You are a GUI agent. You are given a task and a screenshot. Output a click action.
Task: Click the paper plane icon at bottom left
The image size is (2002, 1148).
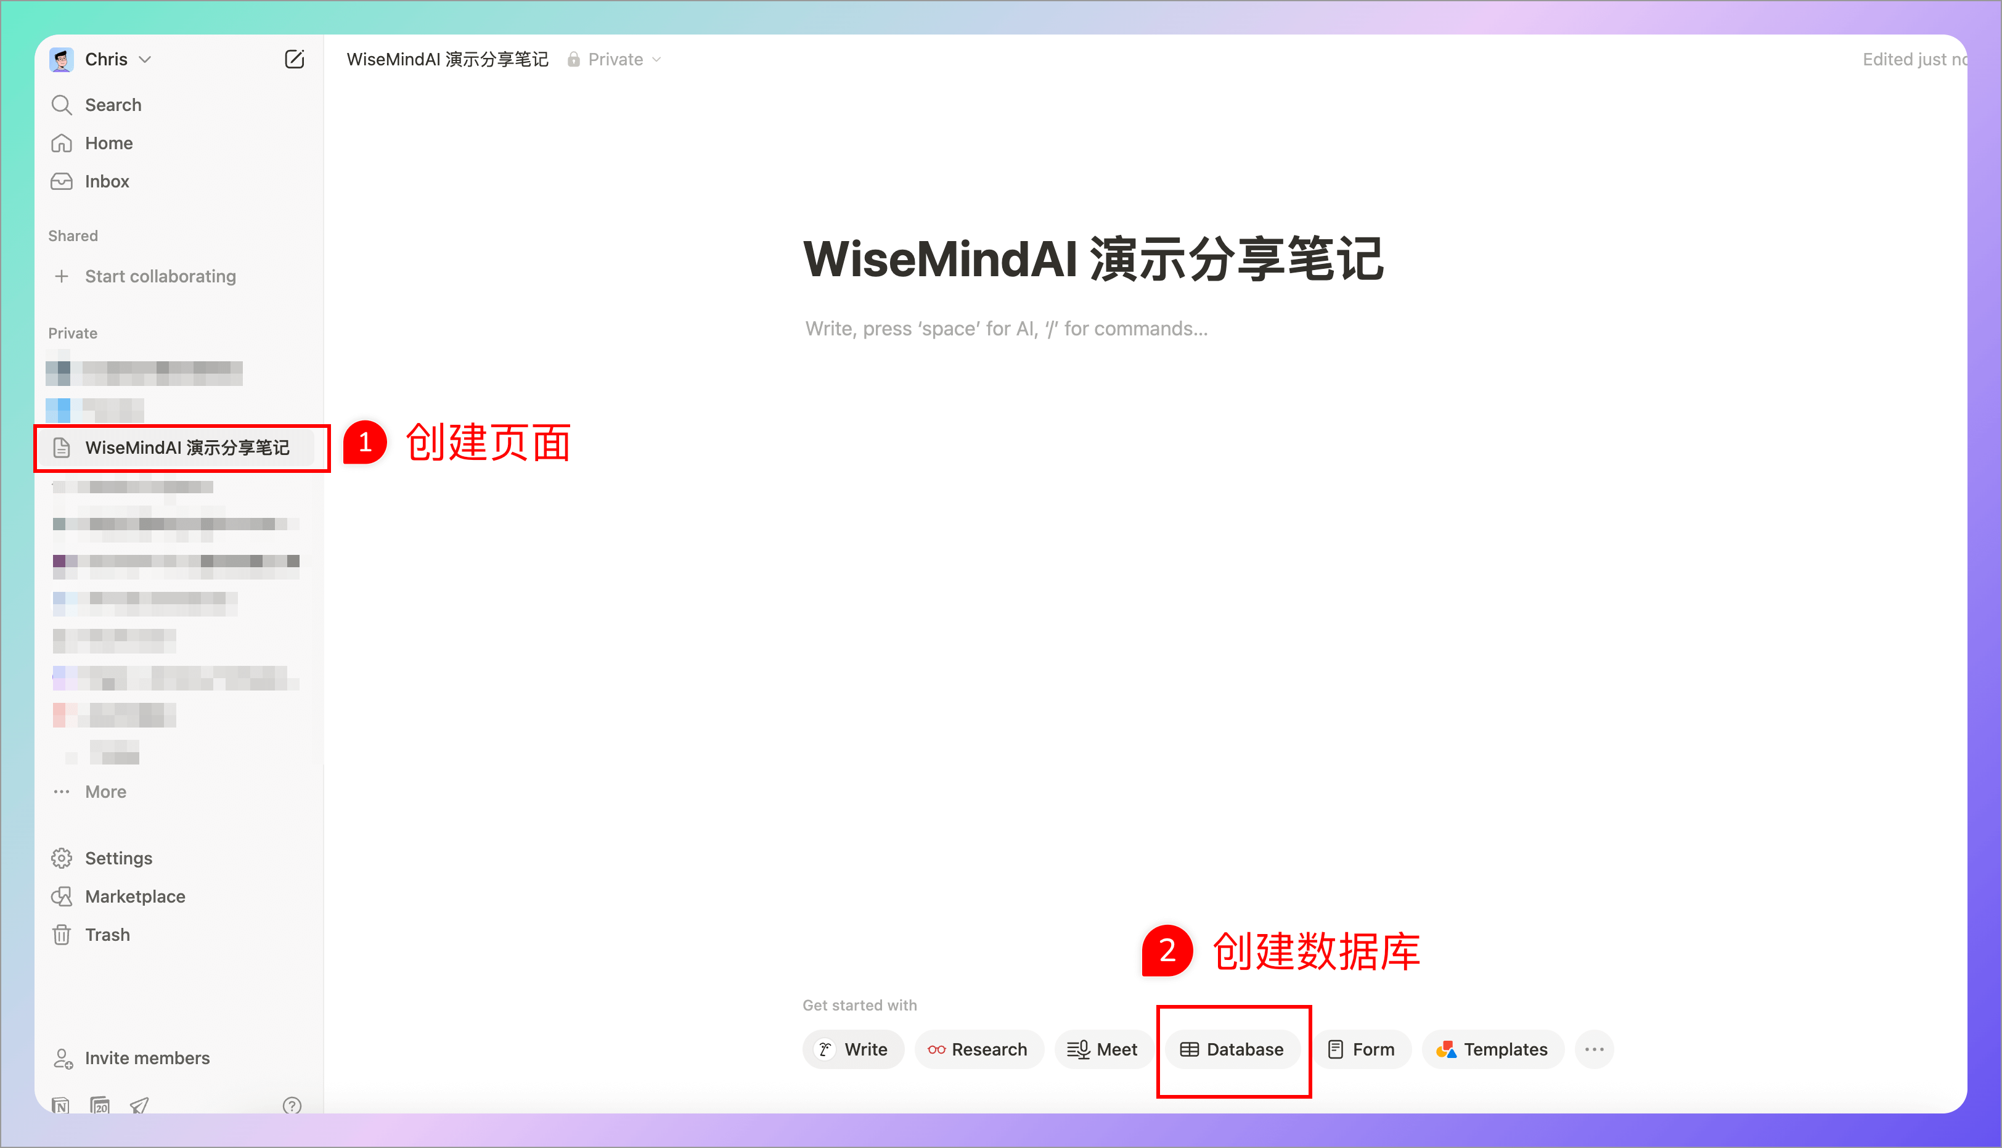[139, 1105]
